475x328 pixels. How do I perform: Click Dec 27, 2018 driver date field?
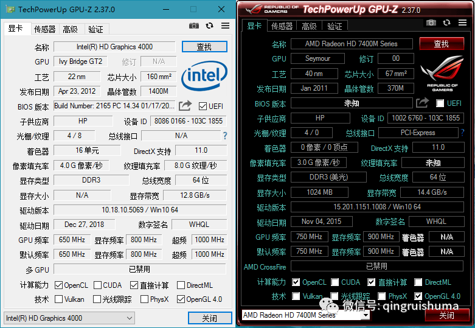point(84,225)
